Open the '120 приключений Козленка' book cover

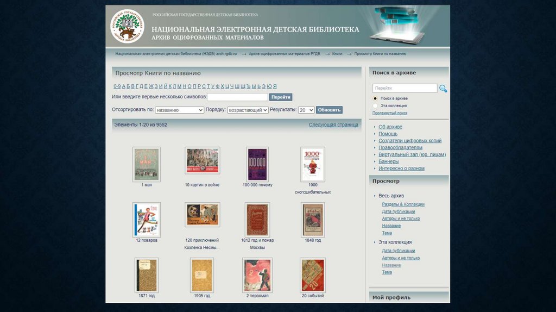(x=203, y=215)
